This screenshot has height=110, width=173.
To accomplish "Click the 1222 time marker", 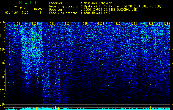I will (x=35, y=24).
